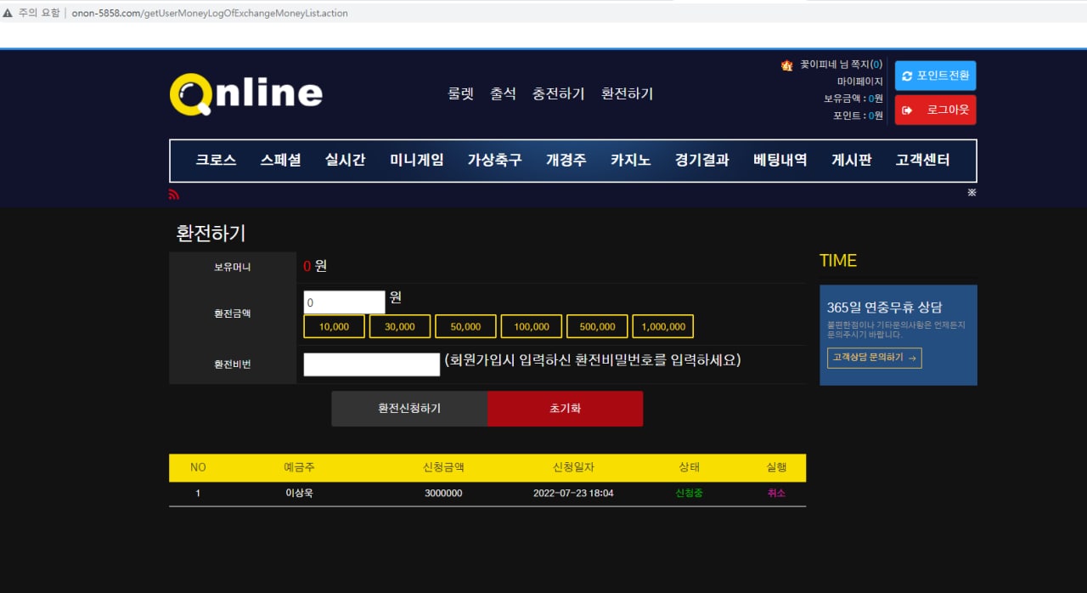Click the red RSS feed icon

174,195
